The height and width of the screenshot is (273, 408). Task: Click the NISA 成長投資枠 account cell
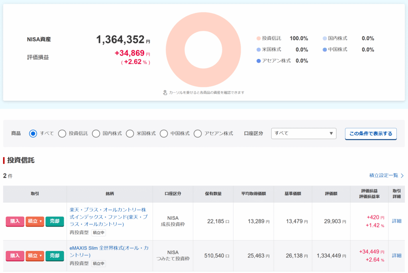173,221
